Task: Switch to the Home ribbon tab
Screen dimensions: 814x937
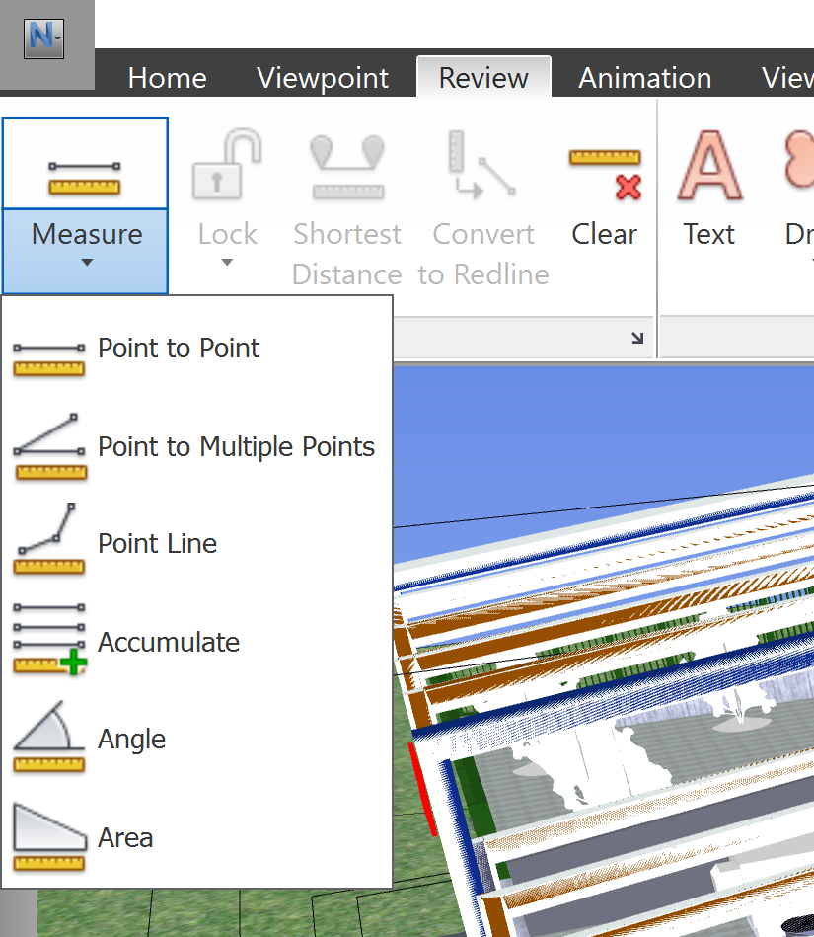Action: [x=166, y=78]
